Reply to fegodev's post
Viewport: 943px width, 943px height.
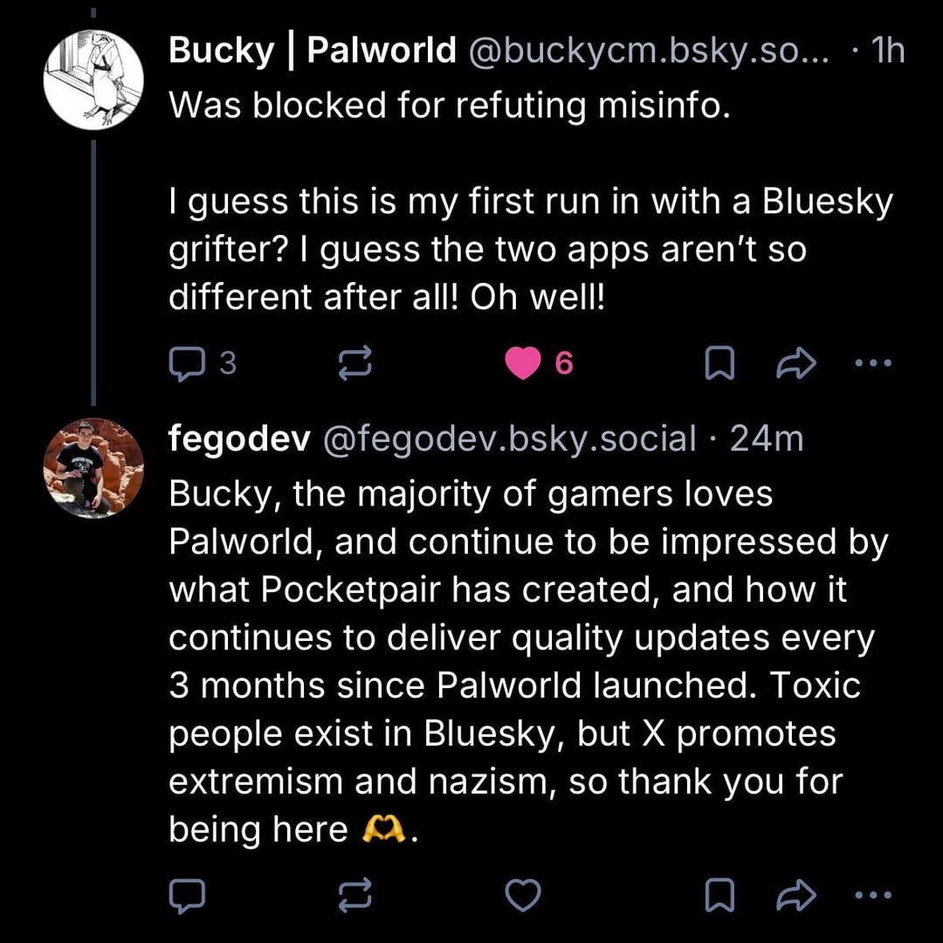click(x=185, y=894)
